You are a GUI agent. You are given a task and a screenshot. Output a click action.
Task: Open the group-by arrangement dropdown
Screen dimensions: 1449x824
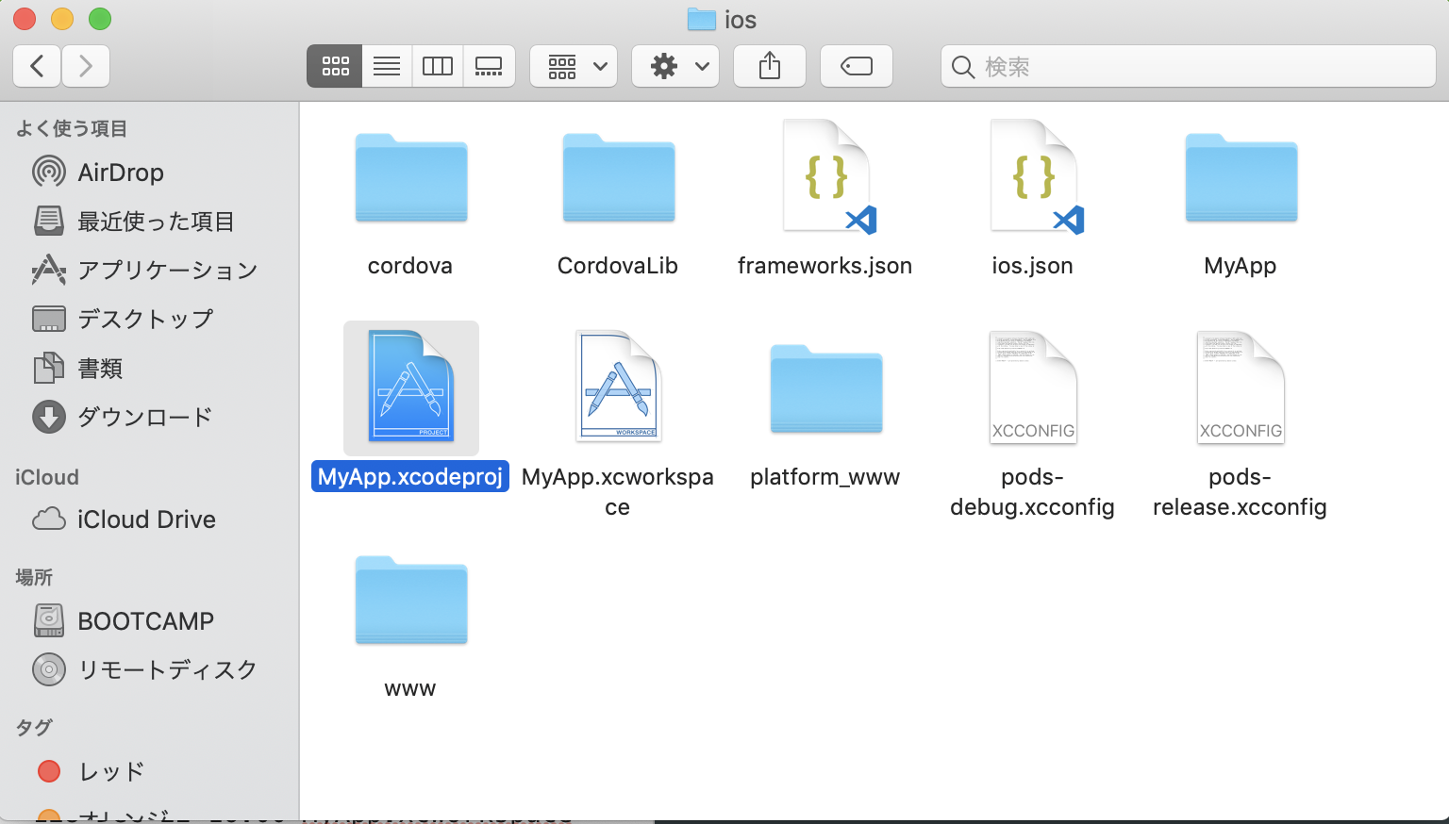[574, 66]
